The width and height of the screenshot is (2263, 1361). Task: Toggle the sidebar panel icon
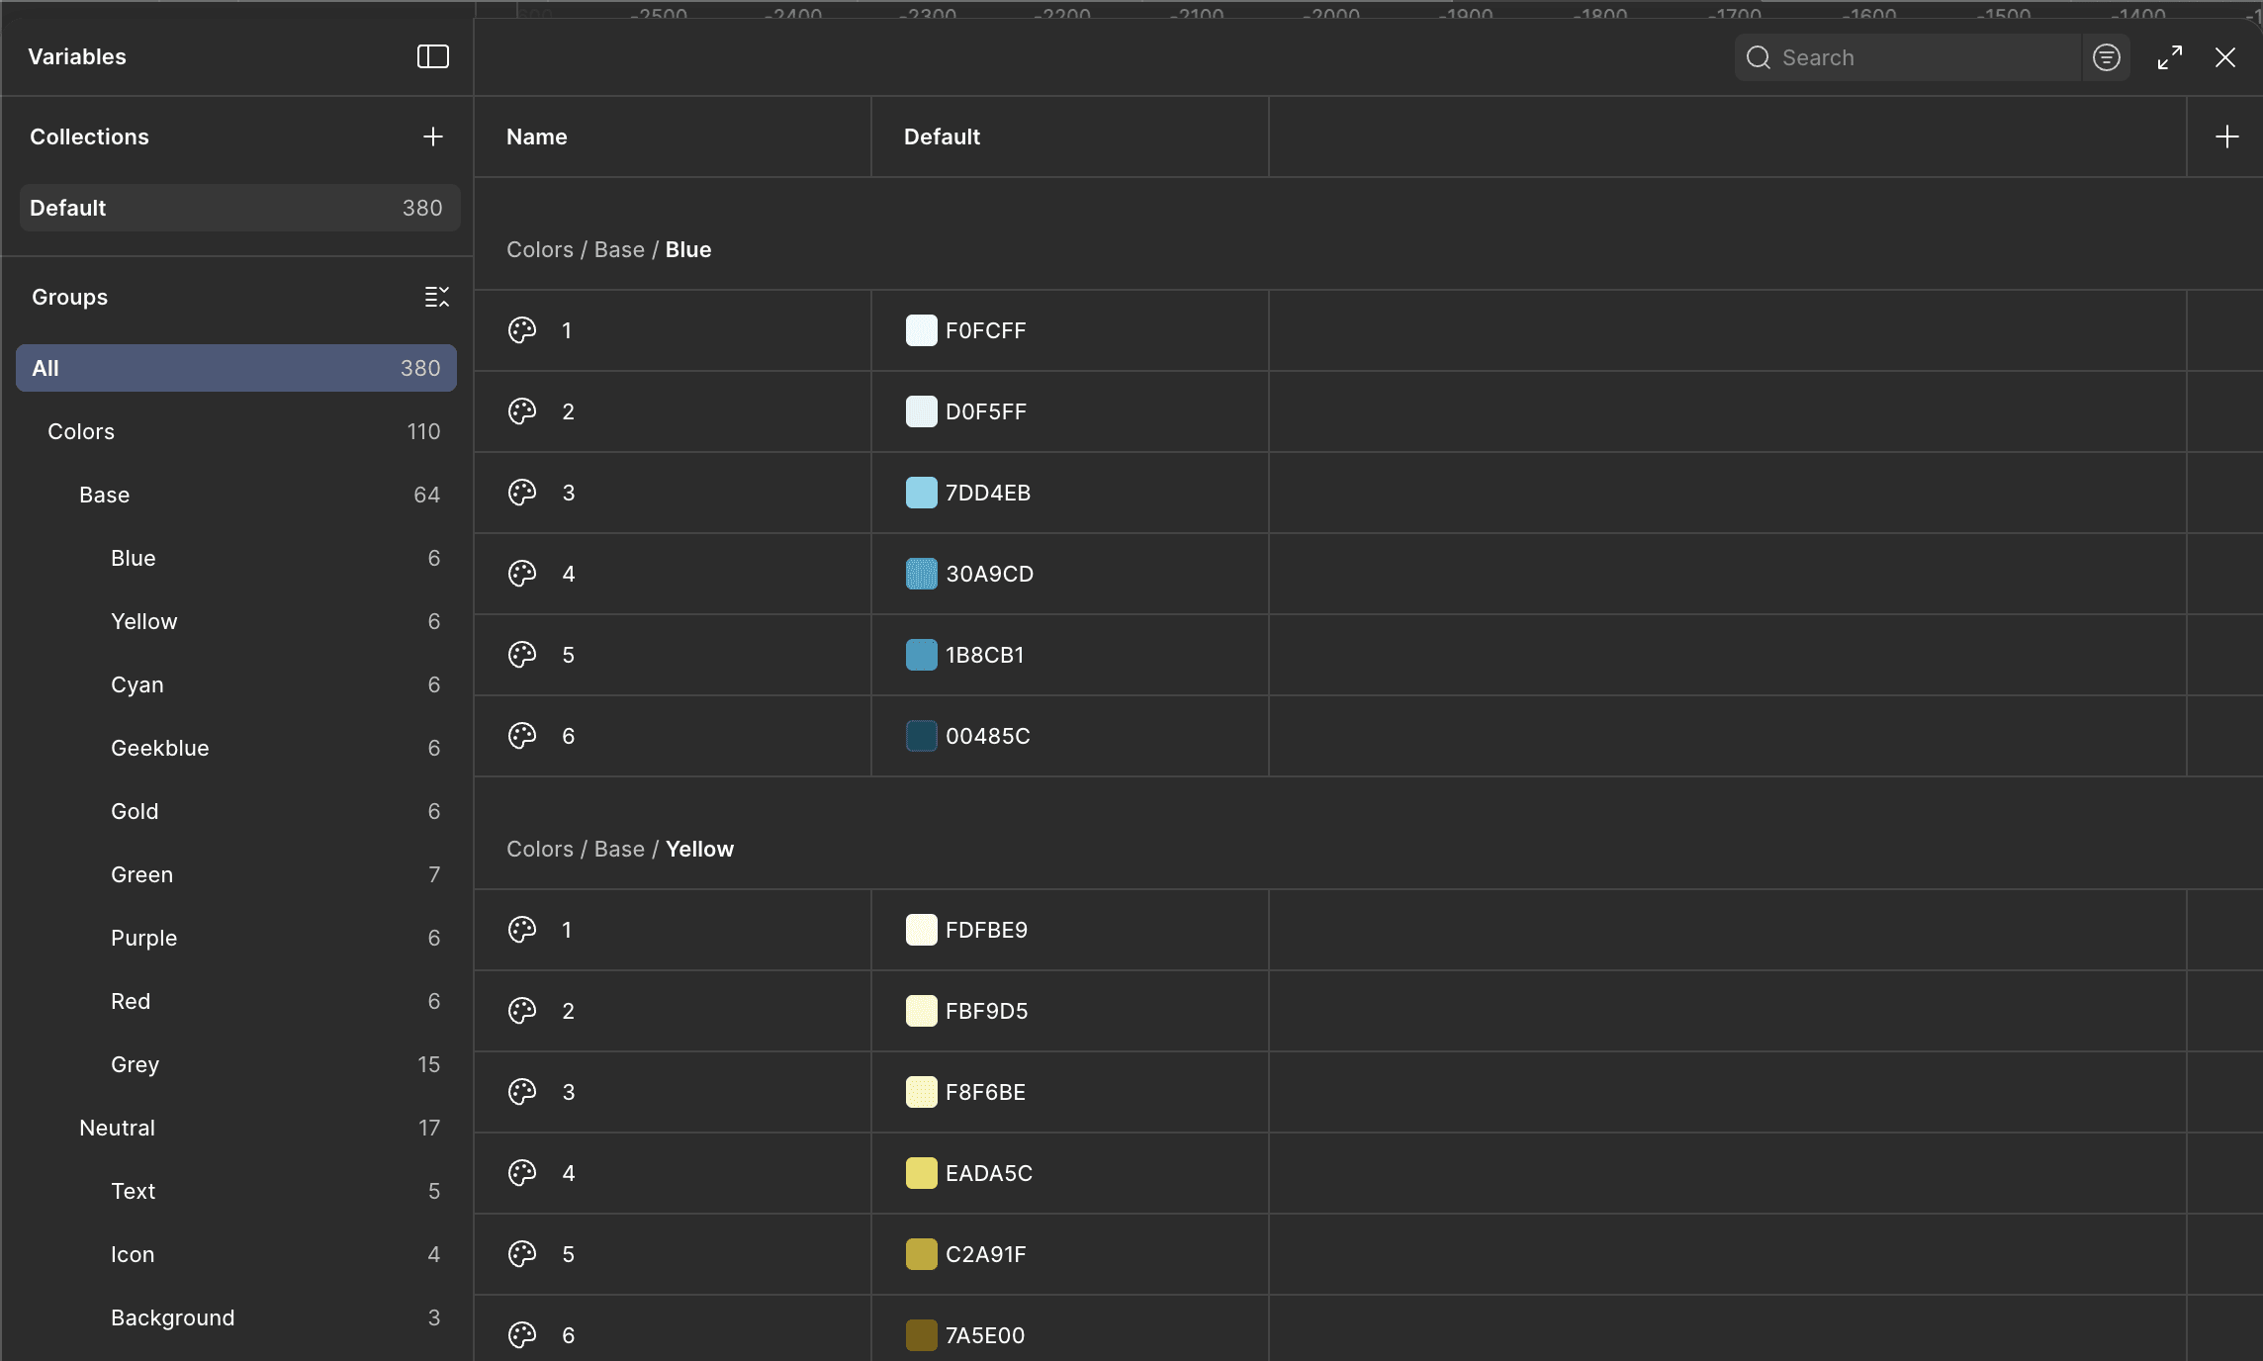(x=432, y=56)
